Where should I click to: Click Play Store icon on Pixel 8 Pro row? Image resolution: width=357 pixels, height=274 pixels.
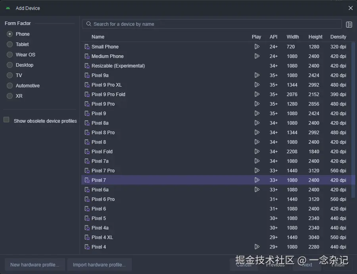click(257, 133)
